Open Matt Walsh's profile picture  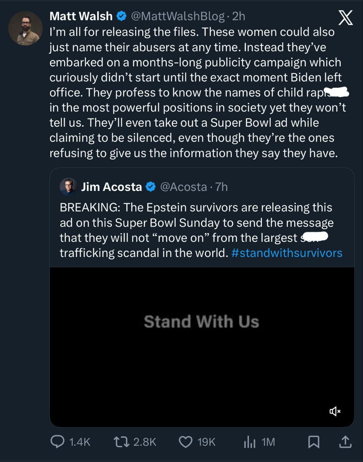[x=25, y=28]
